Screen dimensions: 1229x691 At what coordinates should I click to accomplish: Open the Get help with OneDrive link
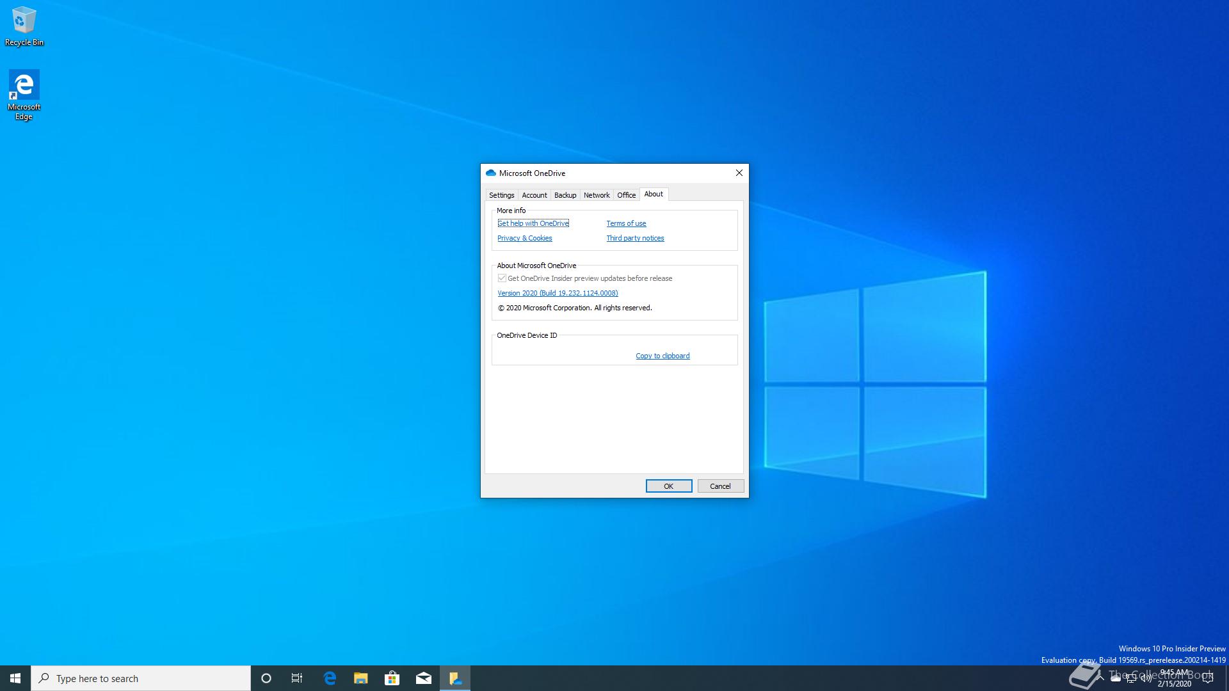(533, 223)
